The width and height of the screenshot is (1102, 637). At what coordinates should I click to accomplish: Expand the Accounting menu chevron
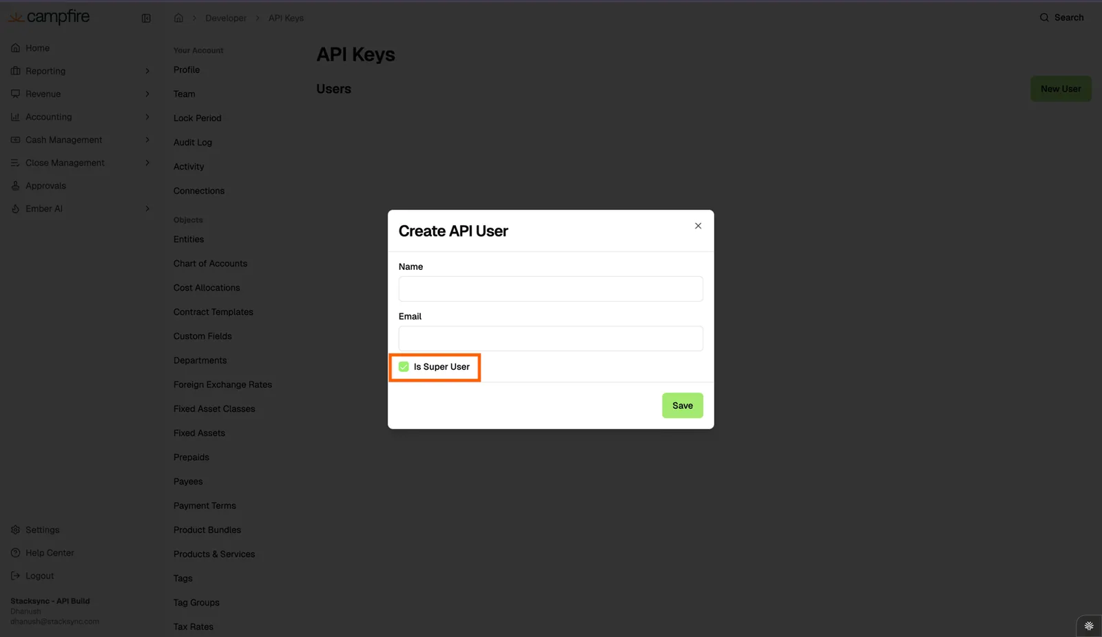(x=147, y=117)
